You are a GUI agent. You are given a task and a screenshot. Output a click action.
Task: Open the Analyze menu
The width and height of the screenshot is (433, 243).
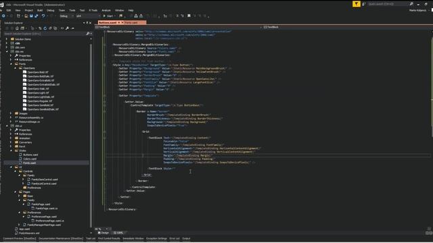[106, 10]
